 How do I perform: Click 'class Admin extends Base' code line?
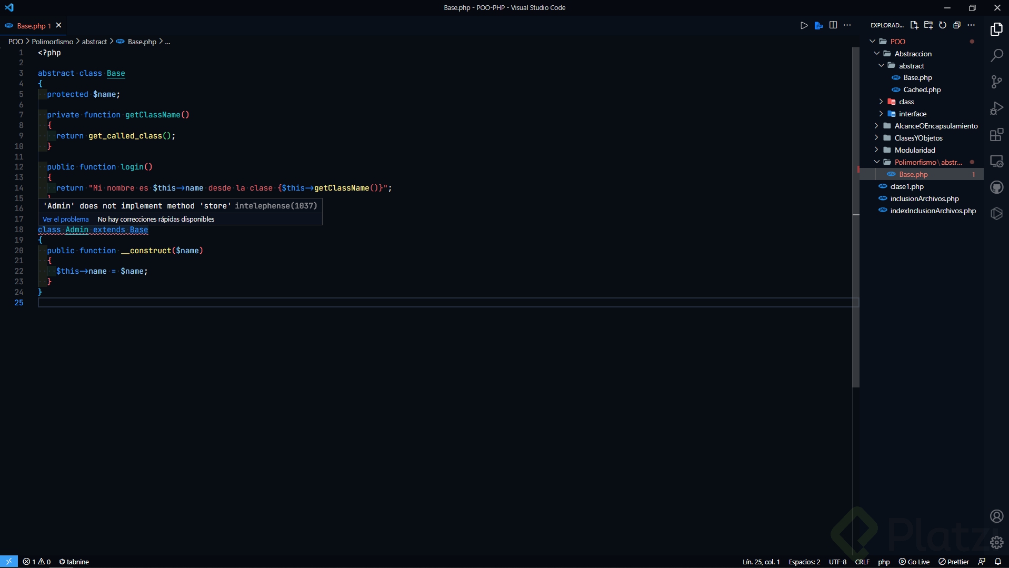pos(93,230)
